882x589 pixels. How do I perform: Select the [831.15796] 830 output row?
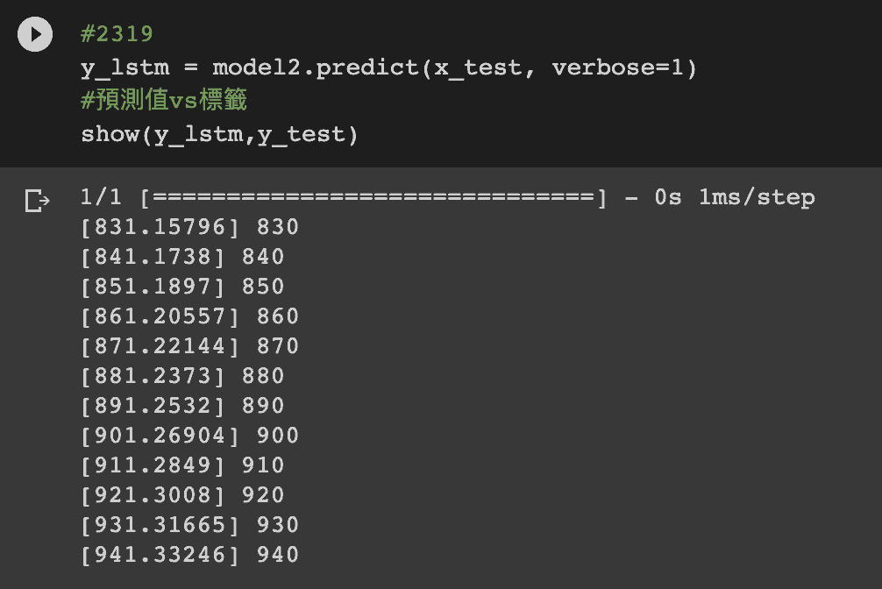point(189,227)
